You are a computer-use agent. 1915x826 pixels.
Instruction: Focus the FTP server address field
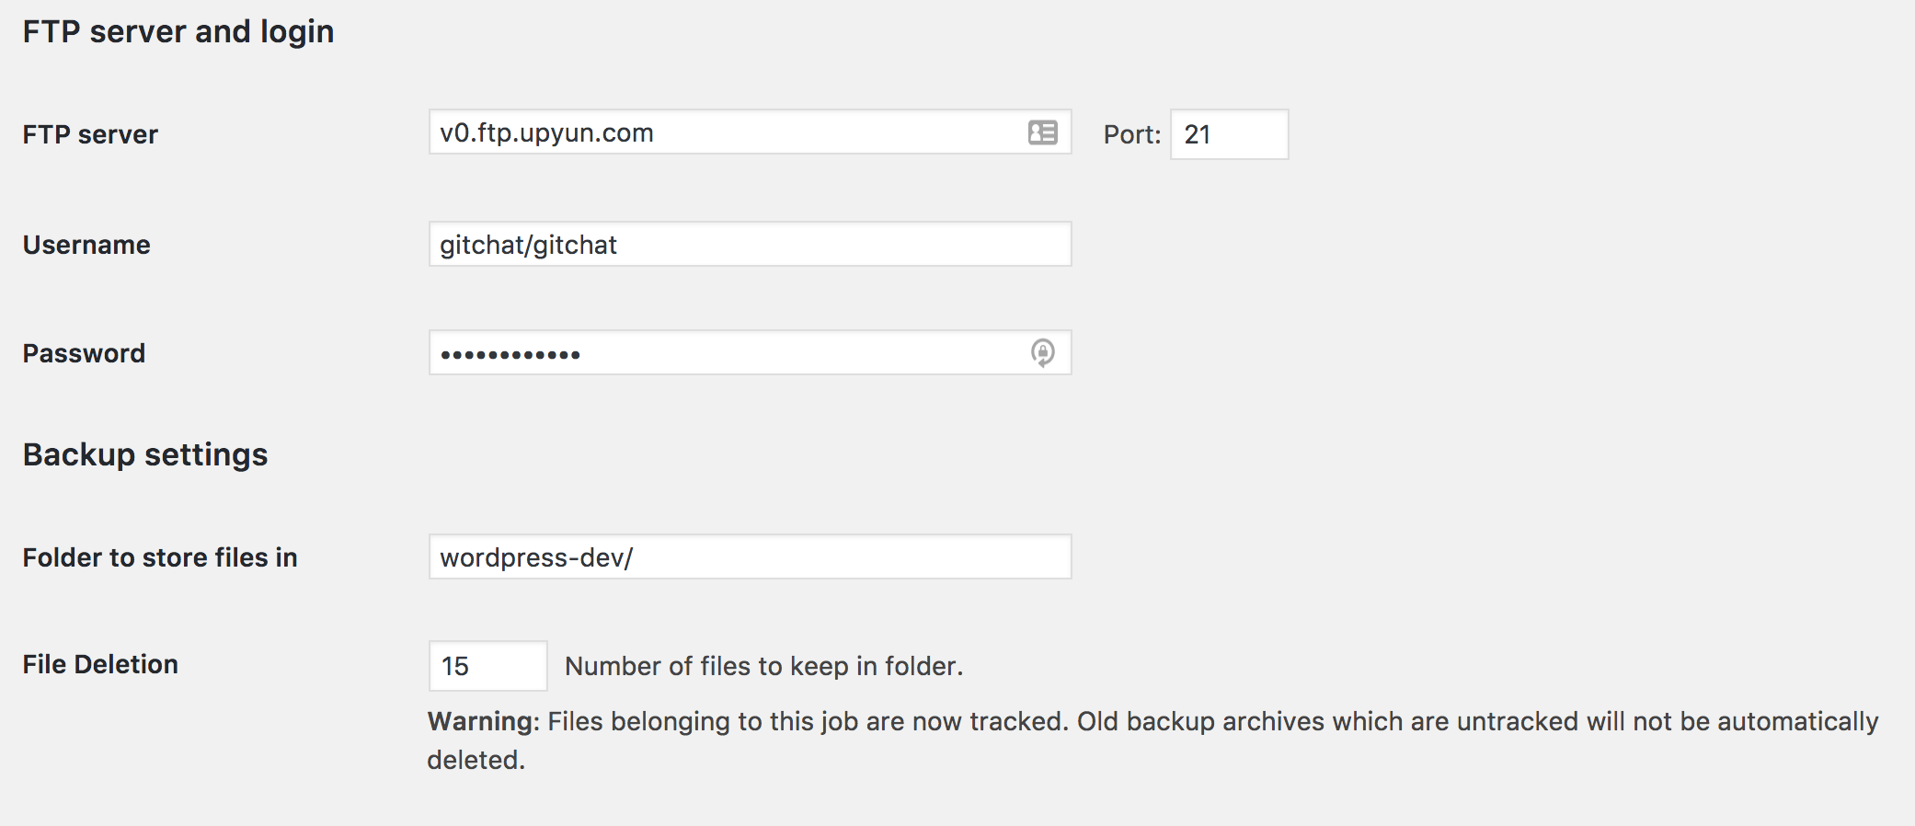(727, 132)
